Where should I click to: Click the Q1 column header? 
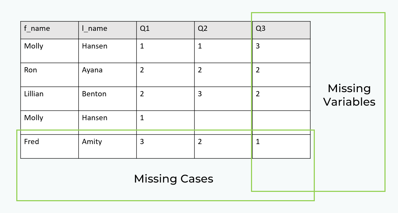click(x=165, y=30)
